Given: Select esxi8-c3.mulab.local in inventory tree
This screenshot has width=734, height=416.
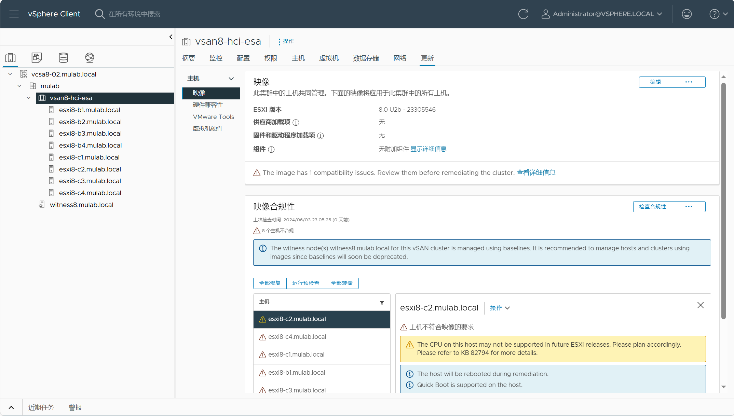Looking at the screenshot, I should pos(90,181).
